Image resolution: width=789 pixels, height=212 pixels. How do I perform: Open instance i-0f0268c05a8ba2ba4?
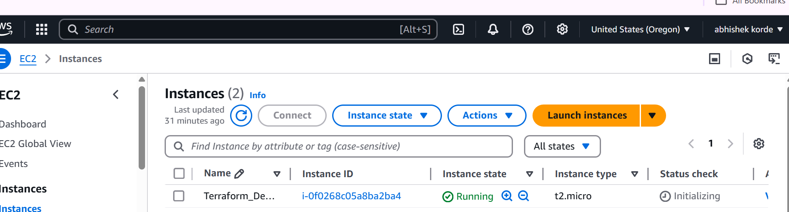(351, 196)
